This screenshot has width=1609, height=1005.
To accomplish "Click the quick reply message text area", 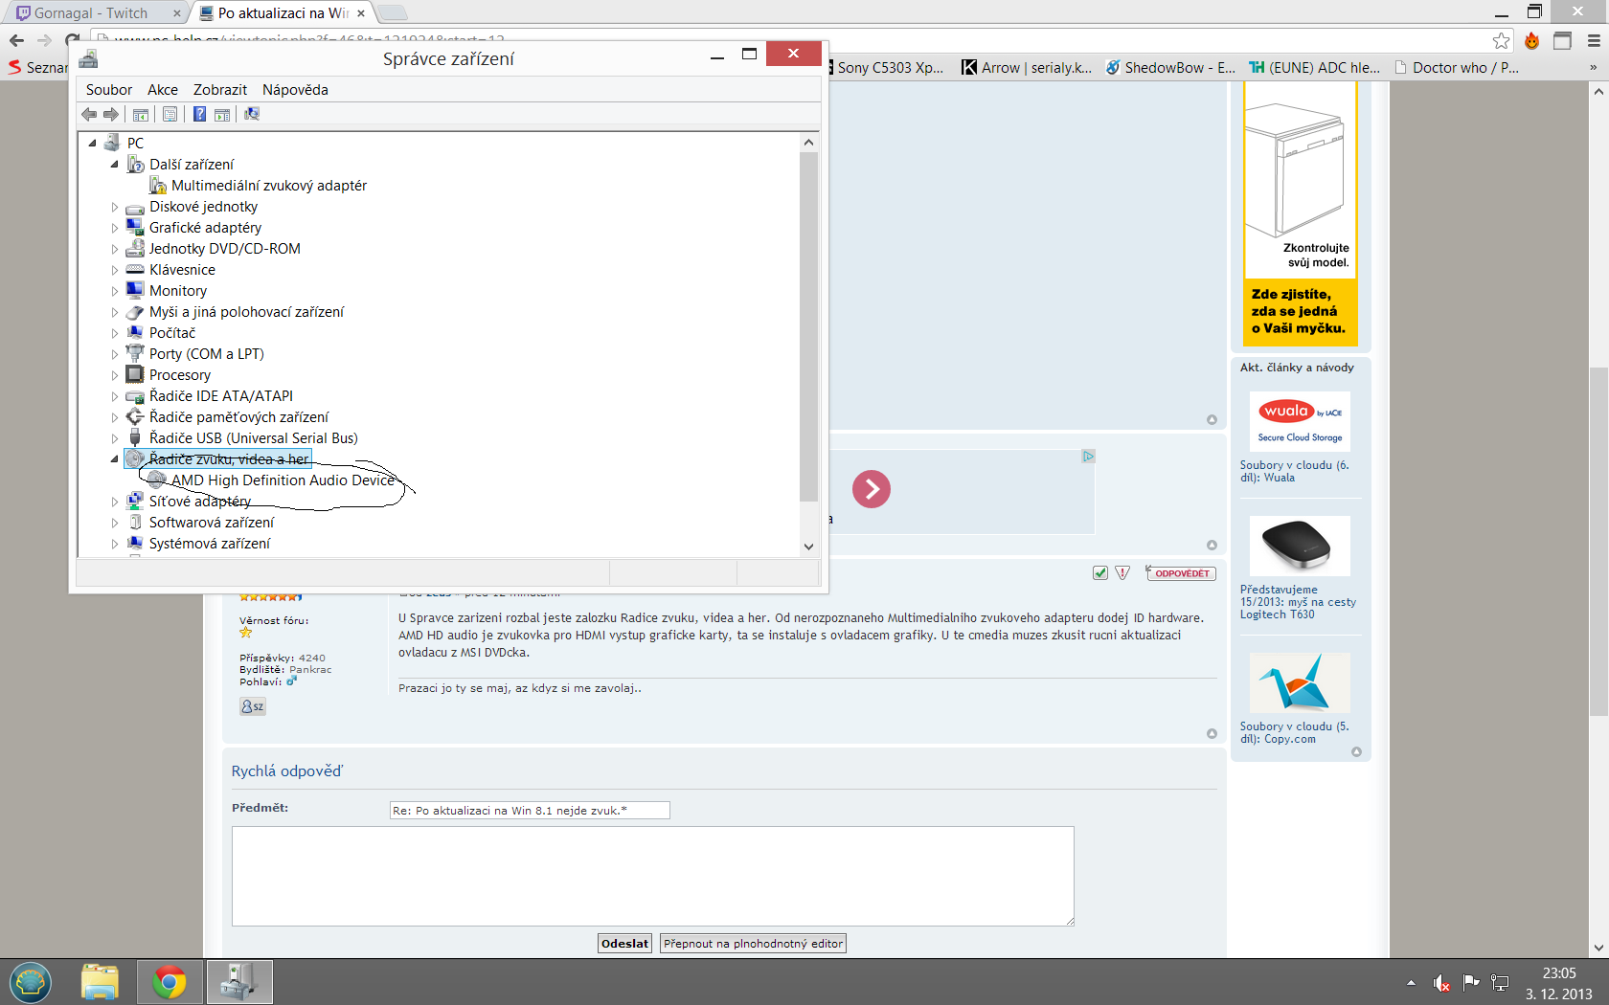I will (653, 876).
